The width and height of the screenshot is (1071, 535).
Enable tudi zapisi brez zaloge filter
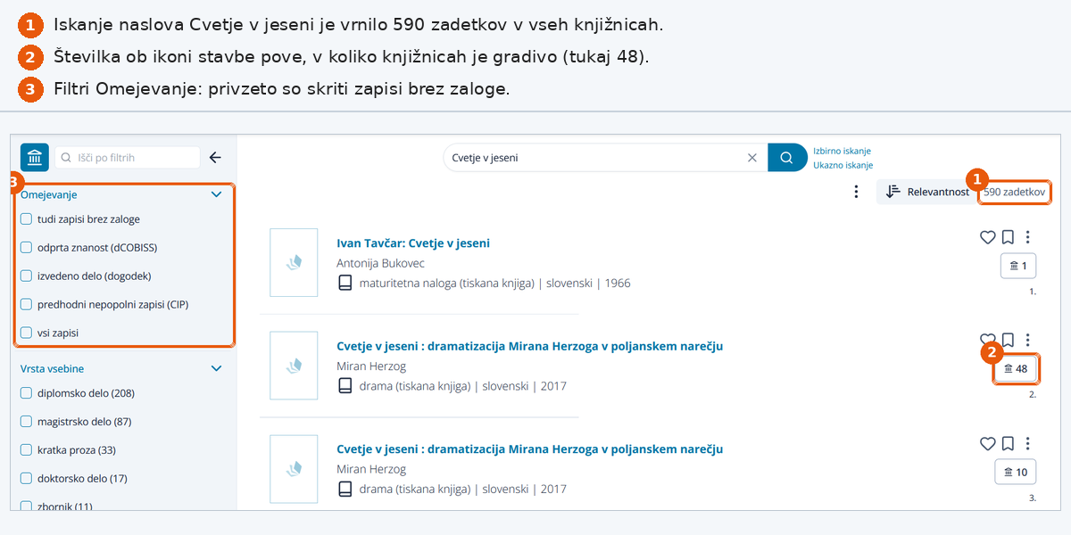click(26, 218)
